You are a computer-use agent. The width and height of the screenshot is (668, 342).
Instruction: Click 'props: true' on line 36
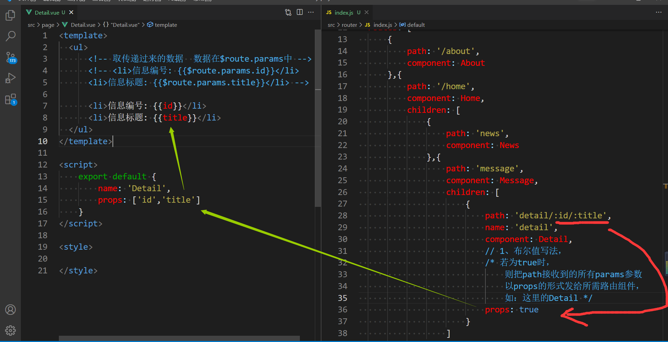(x=512, y=310)
